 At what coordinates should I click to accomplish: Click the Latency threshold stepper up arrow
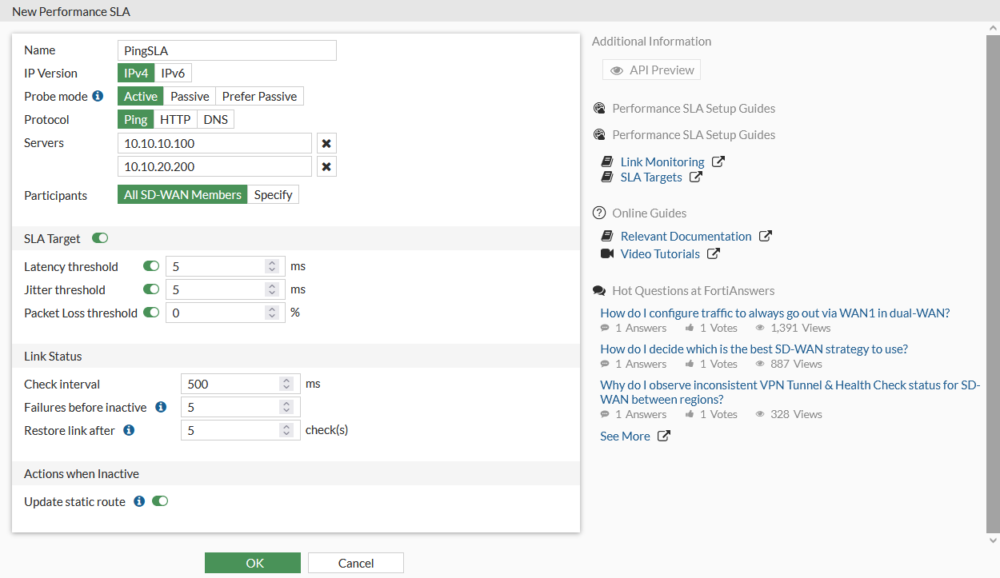271,262
